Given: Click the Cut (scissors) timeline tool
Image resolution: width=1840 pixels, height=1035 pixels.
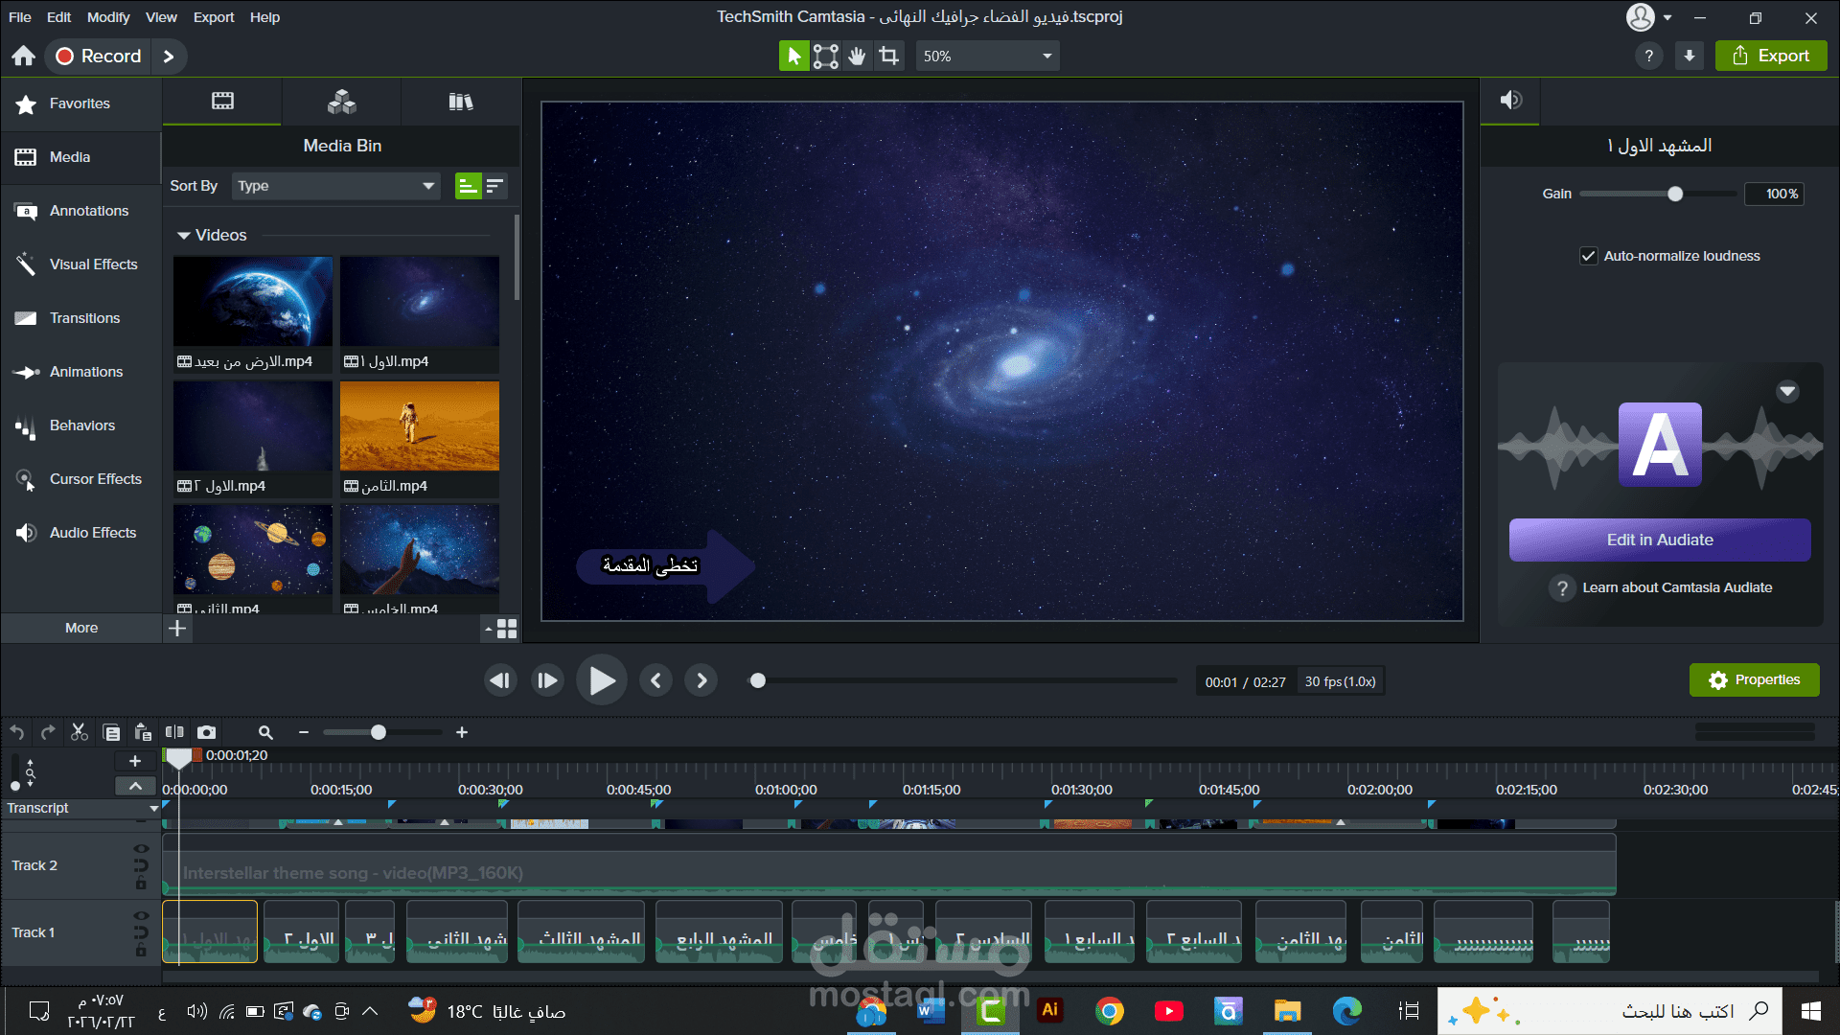Looking at the screenshot, I should click(x=80, y=732).
